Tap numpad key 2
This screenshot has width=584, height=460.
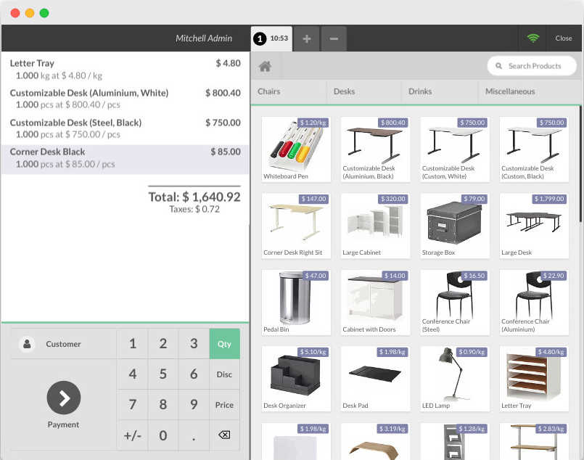click(x=163, y=344)
